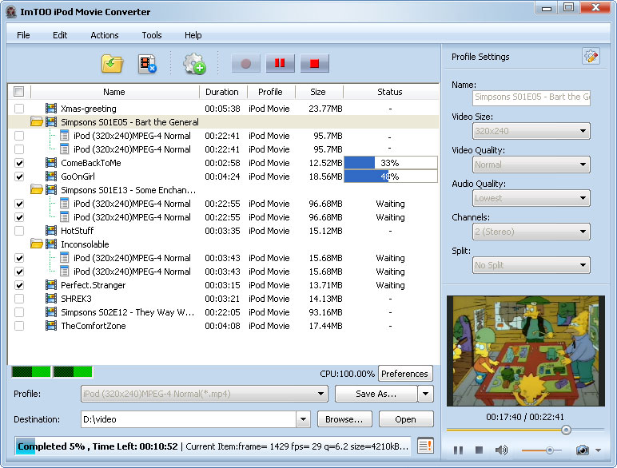Click film icon of TheComfortZone
The height and width of the screenshot is (468, 617).
pos(51,326)
